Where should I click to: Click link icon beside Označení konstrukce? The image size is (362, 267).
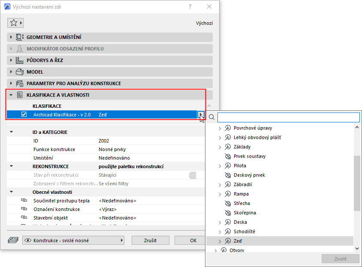[24, 209]
